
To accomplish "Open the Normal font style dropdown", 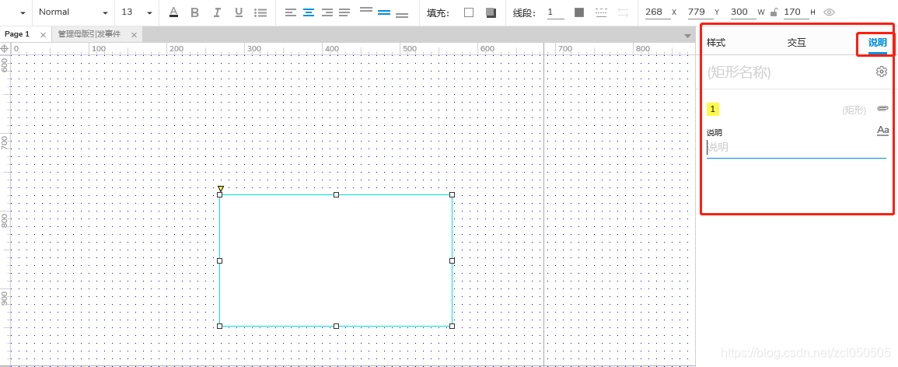I will [73, 12].
